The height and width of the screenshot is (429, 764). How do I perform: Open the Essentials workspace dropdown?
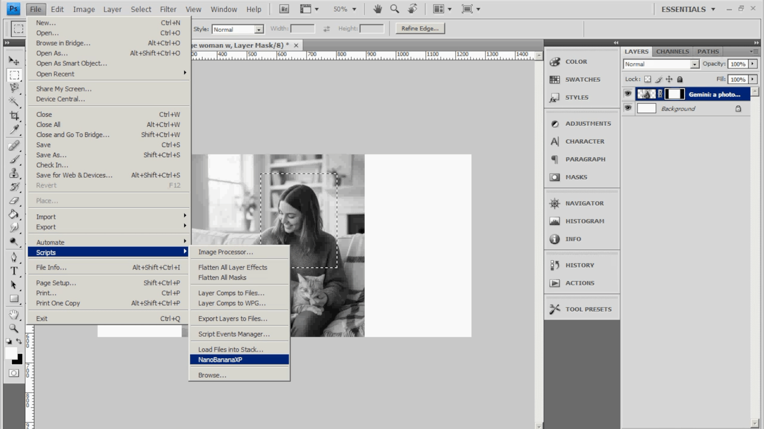click(688, 9)
